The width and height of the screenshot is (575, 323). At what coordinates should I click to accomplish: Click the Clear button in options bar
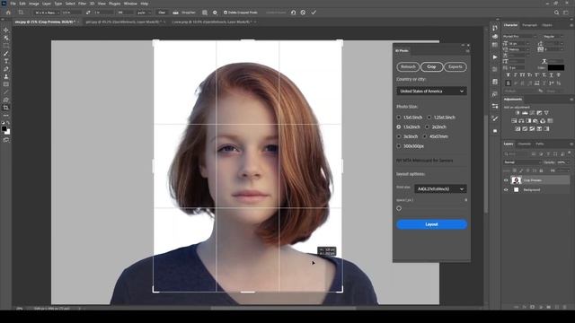click(x=162, y=13)
